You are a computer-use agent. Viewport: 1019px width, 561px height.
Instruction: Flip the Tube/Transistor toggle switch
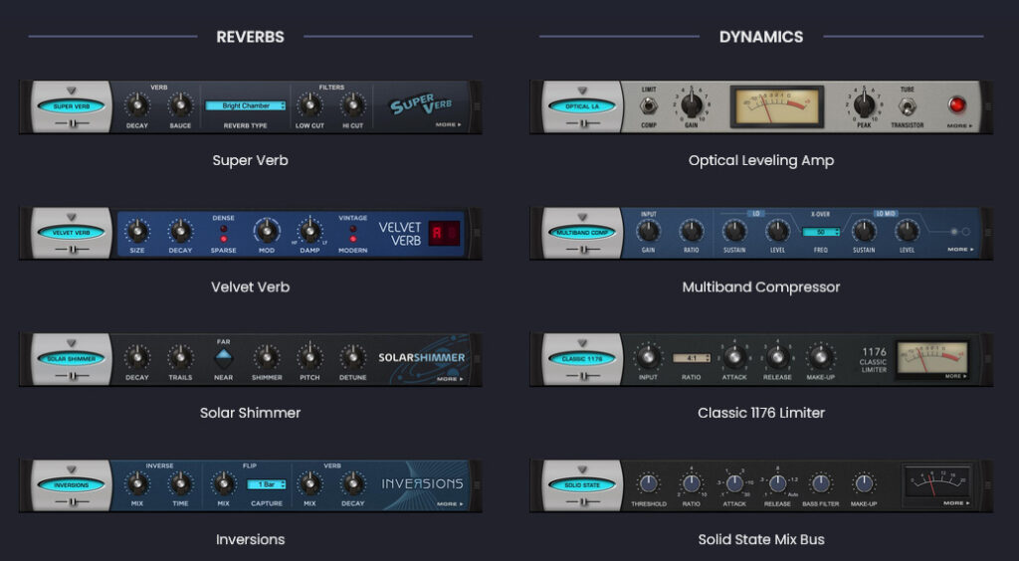click(906, 106)
